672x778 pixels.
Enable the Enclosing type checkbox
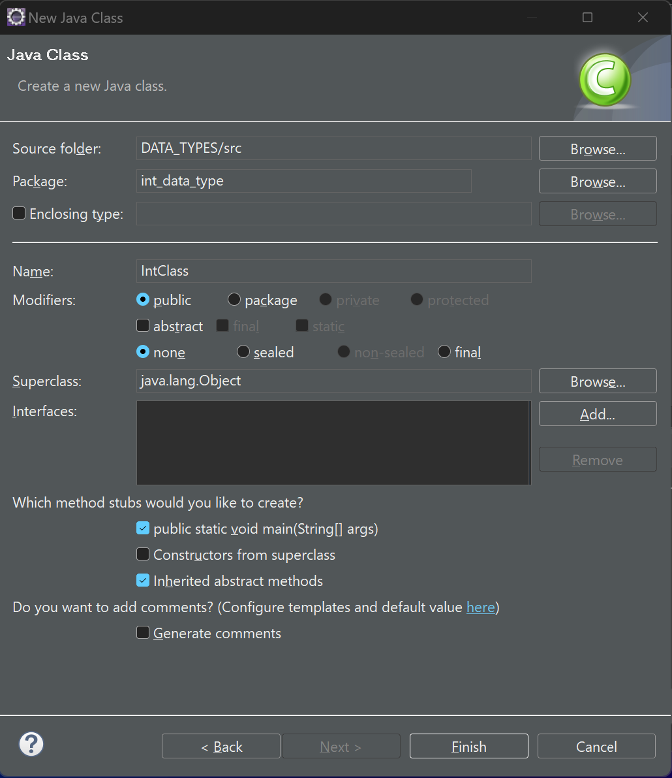coord(19,214)
